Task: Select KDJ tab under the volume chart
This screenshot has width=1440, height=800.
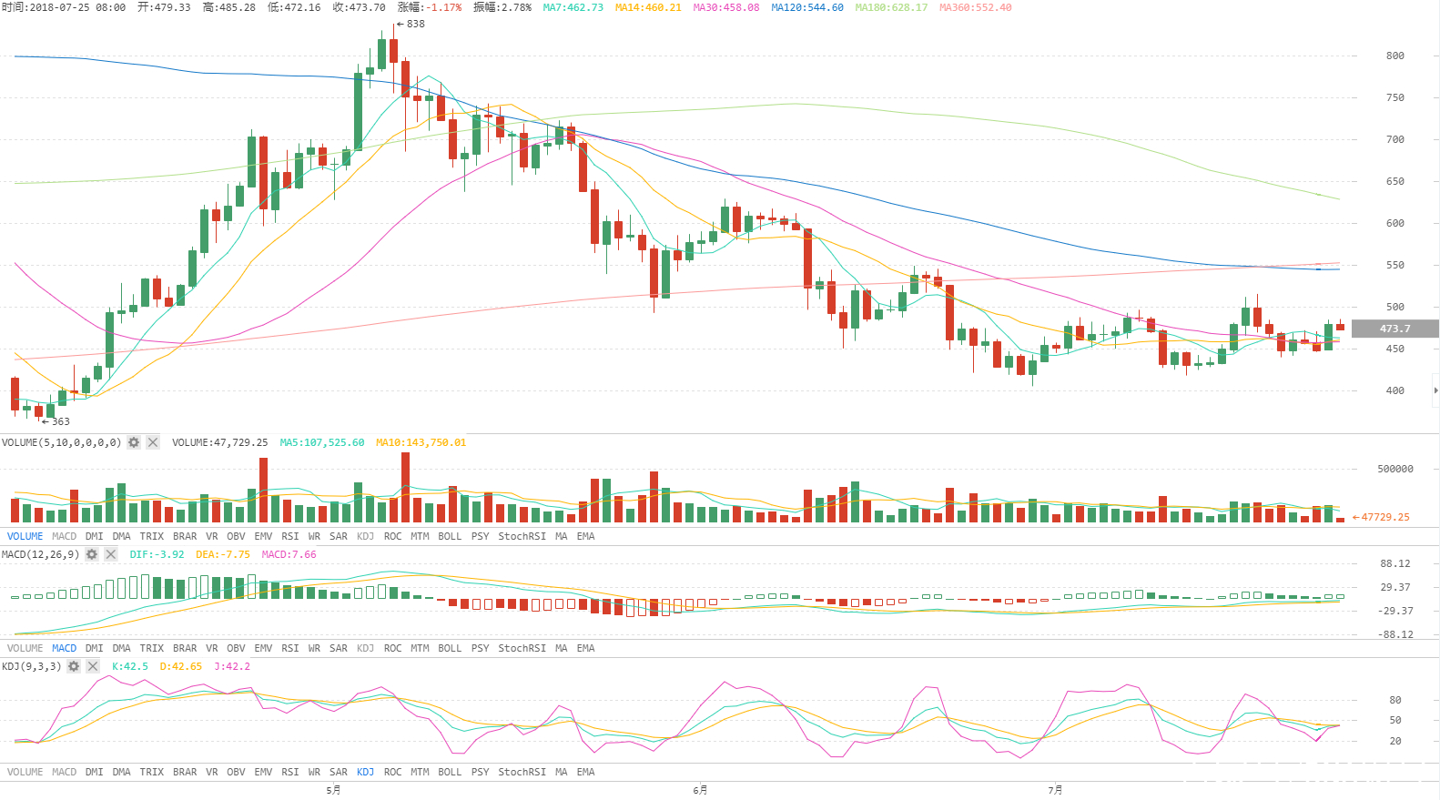Action: click(365, 536)
